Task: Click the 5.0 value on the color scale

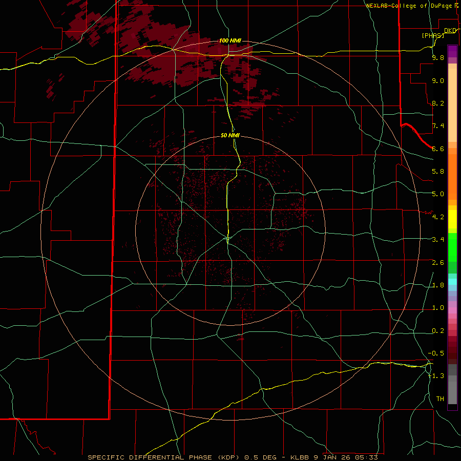Action: click(x=438, y=194)
